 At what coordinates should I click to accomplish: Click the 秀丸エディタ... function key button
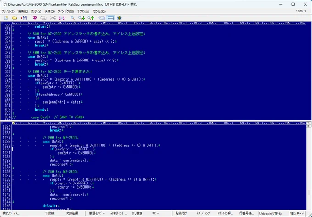click(11, 213)
